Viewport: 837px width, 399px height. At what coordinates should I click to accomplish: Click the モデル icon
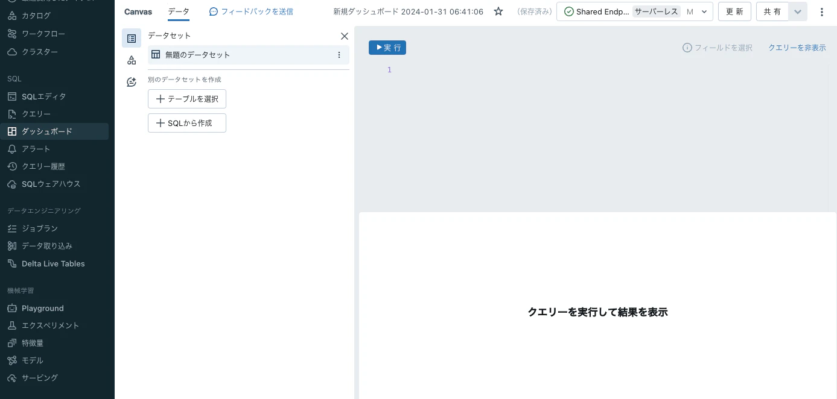[12, 360]
